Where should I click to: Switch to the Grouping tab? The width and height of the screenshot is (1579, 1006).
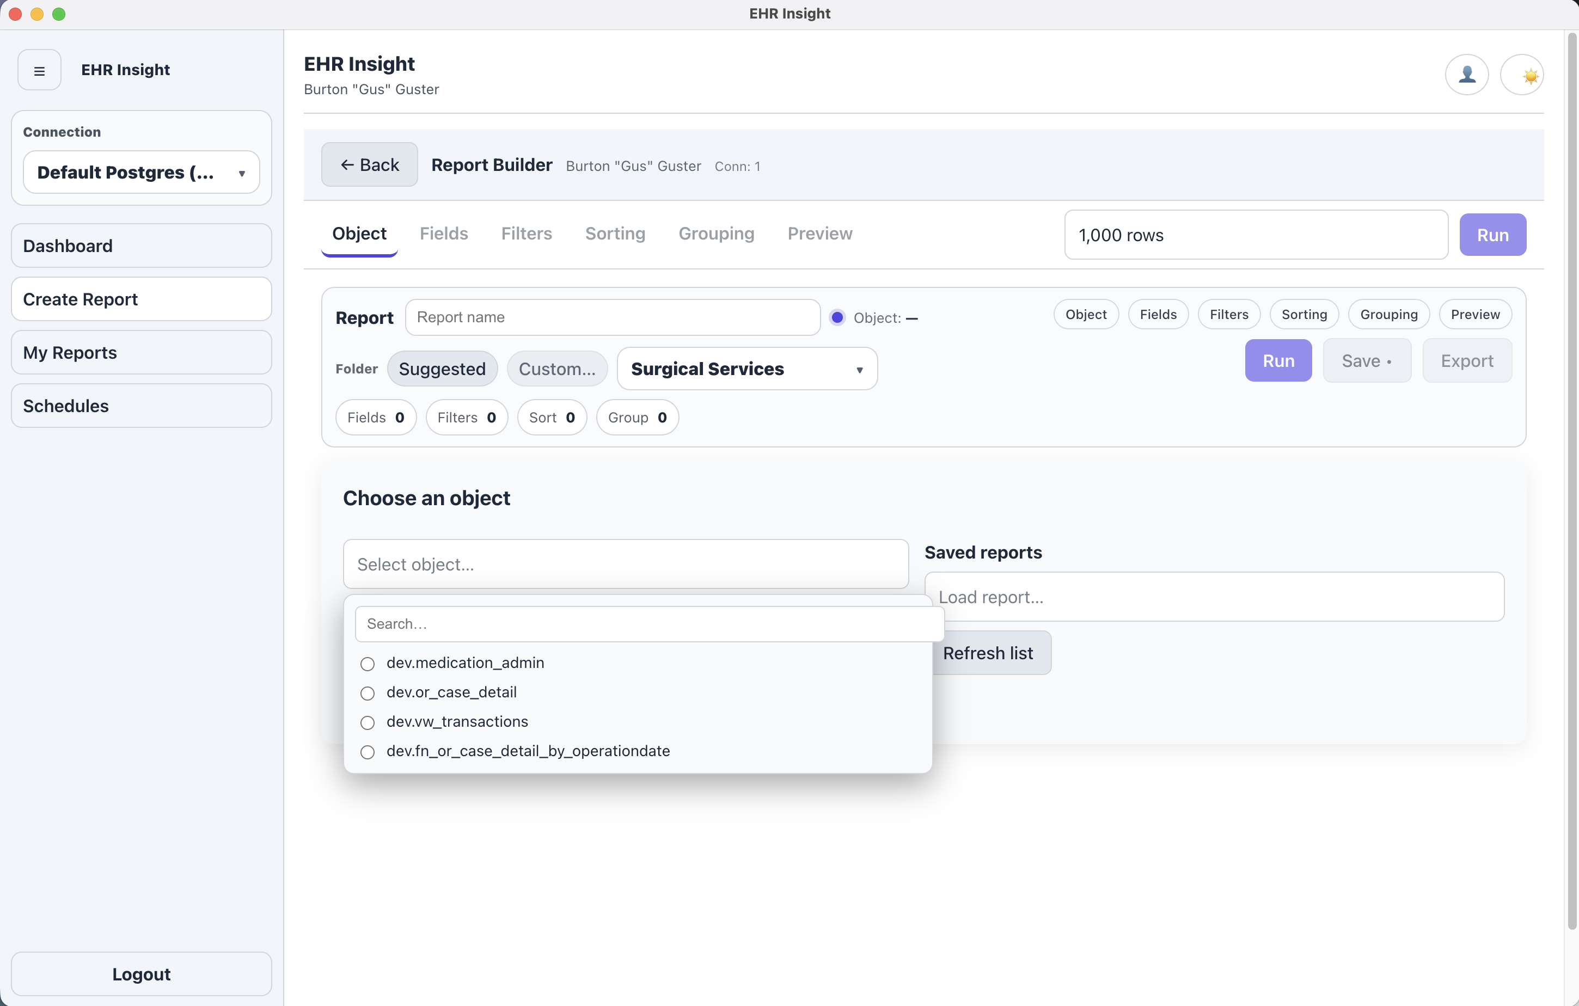pos(716,234)
